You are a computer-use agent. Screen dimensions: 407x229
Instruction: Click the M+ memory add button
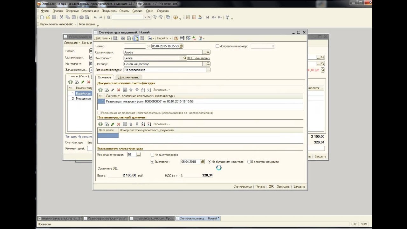coord(214,17)
